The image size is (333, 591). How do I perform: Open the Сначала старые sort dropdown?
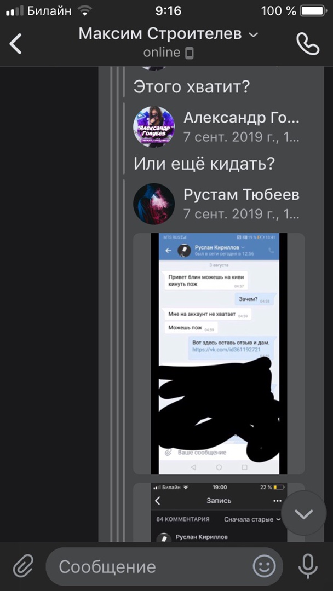point(252,519)
